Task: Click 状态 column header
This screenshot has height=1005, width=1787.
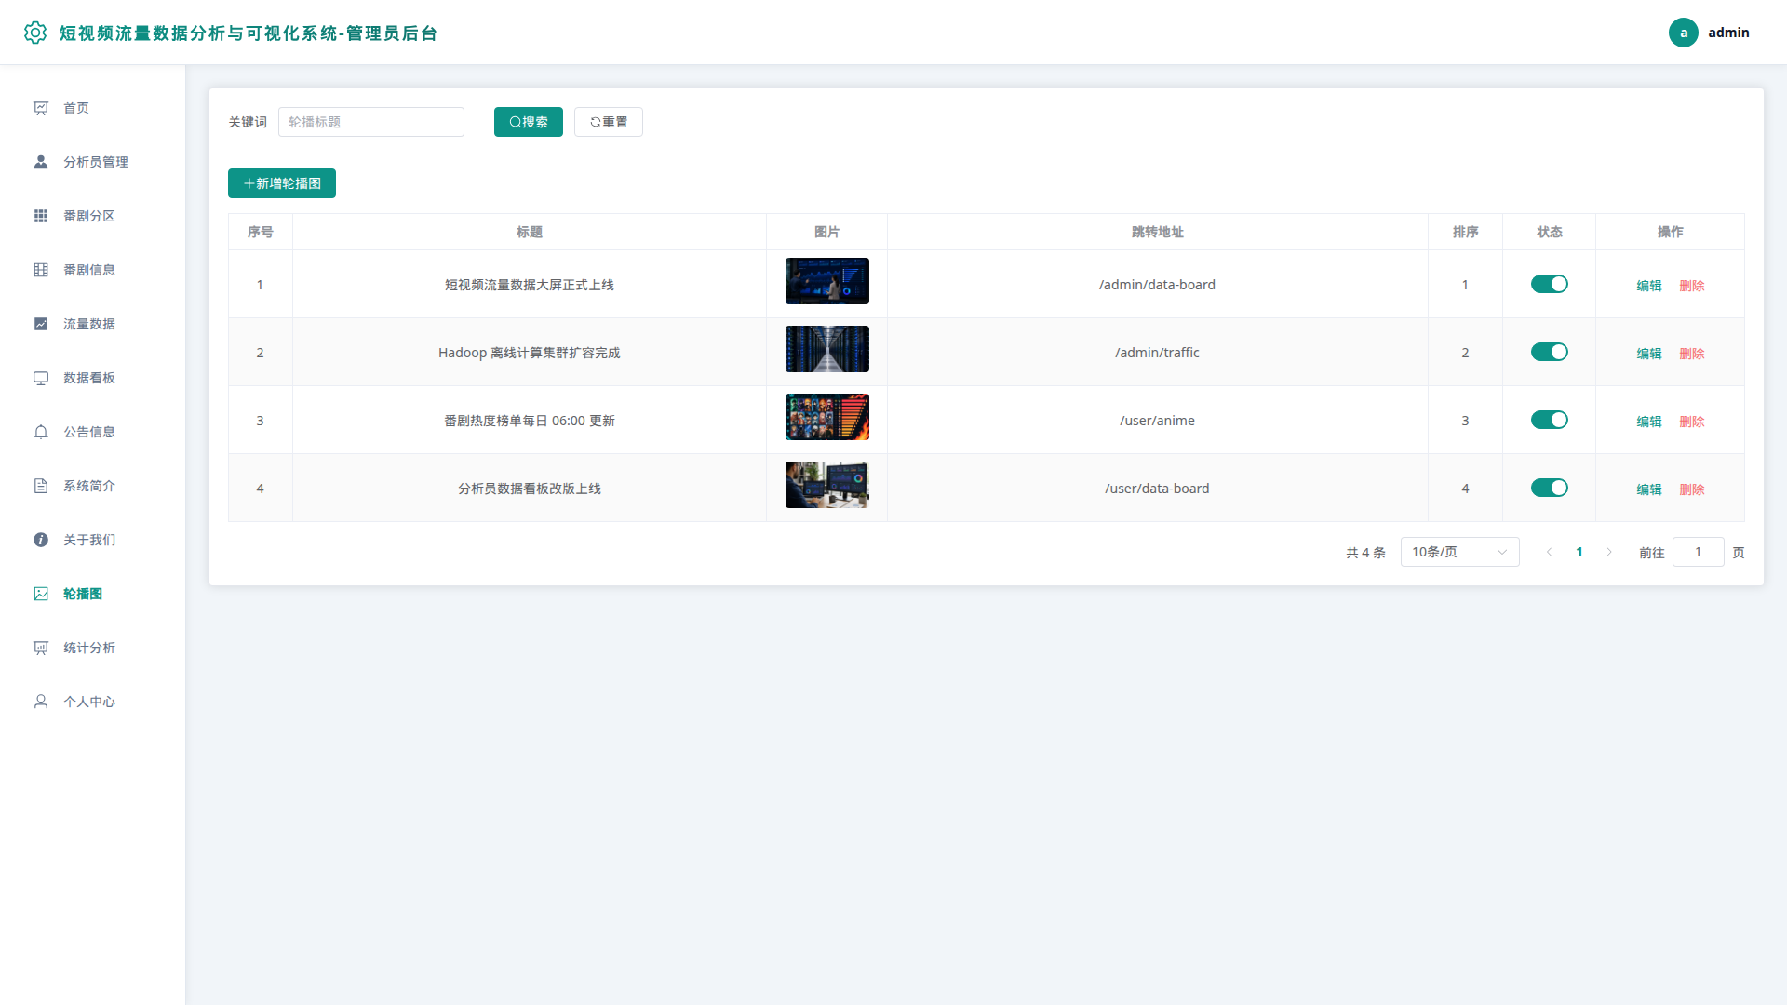Action: (1549, 232)
